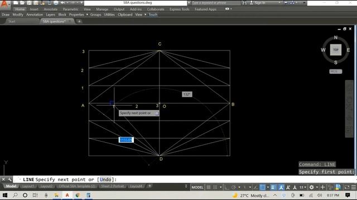Image resolution: width=357 pixels, height=200 pixels.
Task: Open command line customize wrench icon
Action: click(9, 179)
